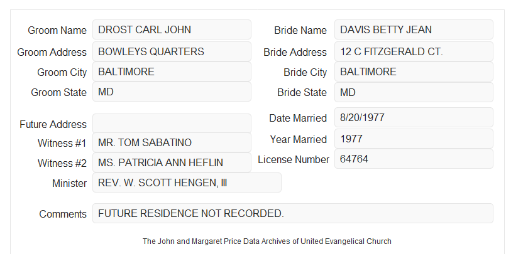Viewport: 506px width, 254px height.
Task: Click the Groom Name field
Action: [172, 29]
